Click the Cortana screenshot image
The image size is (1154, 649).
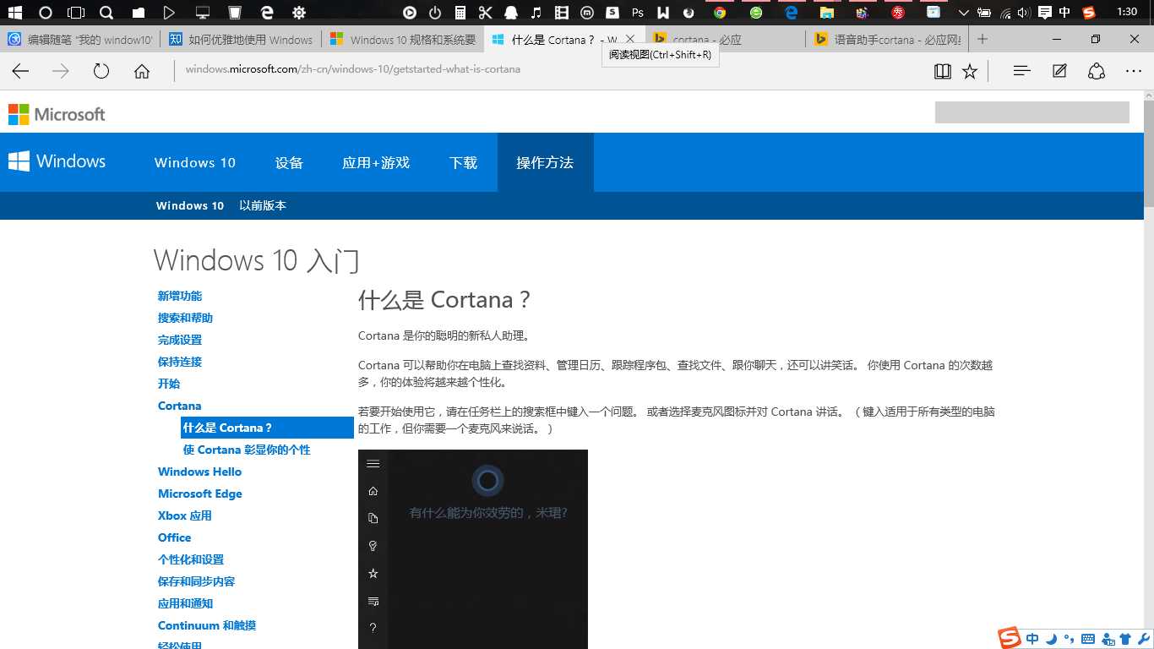click(x=473, y=549)
